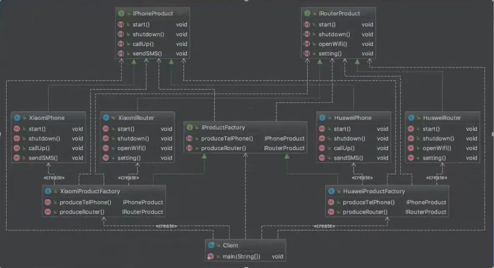Click method icon of produceRouter() in IProductFactory
Viewport: 494px width, 268px height.
point(189,148)
